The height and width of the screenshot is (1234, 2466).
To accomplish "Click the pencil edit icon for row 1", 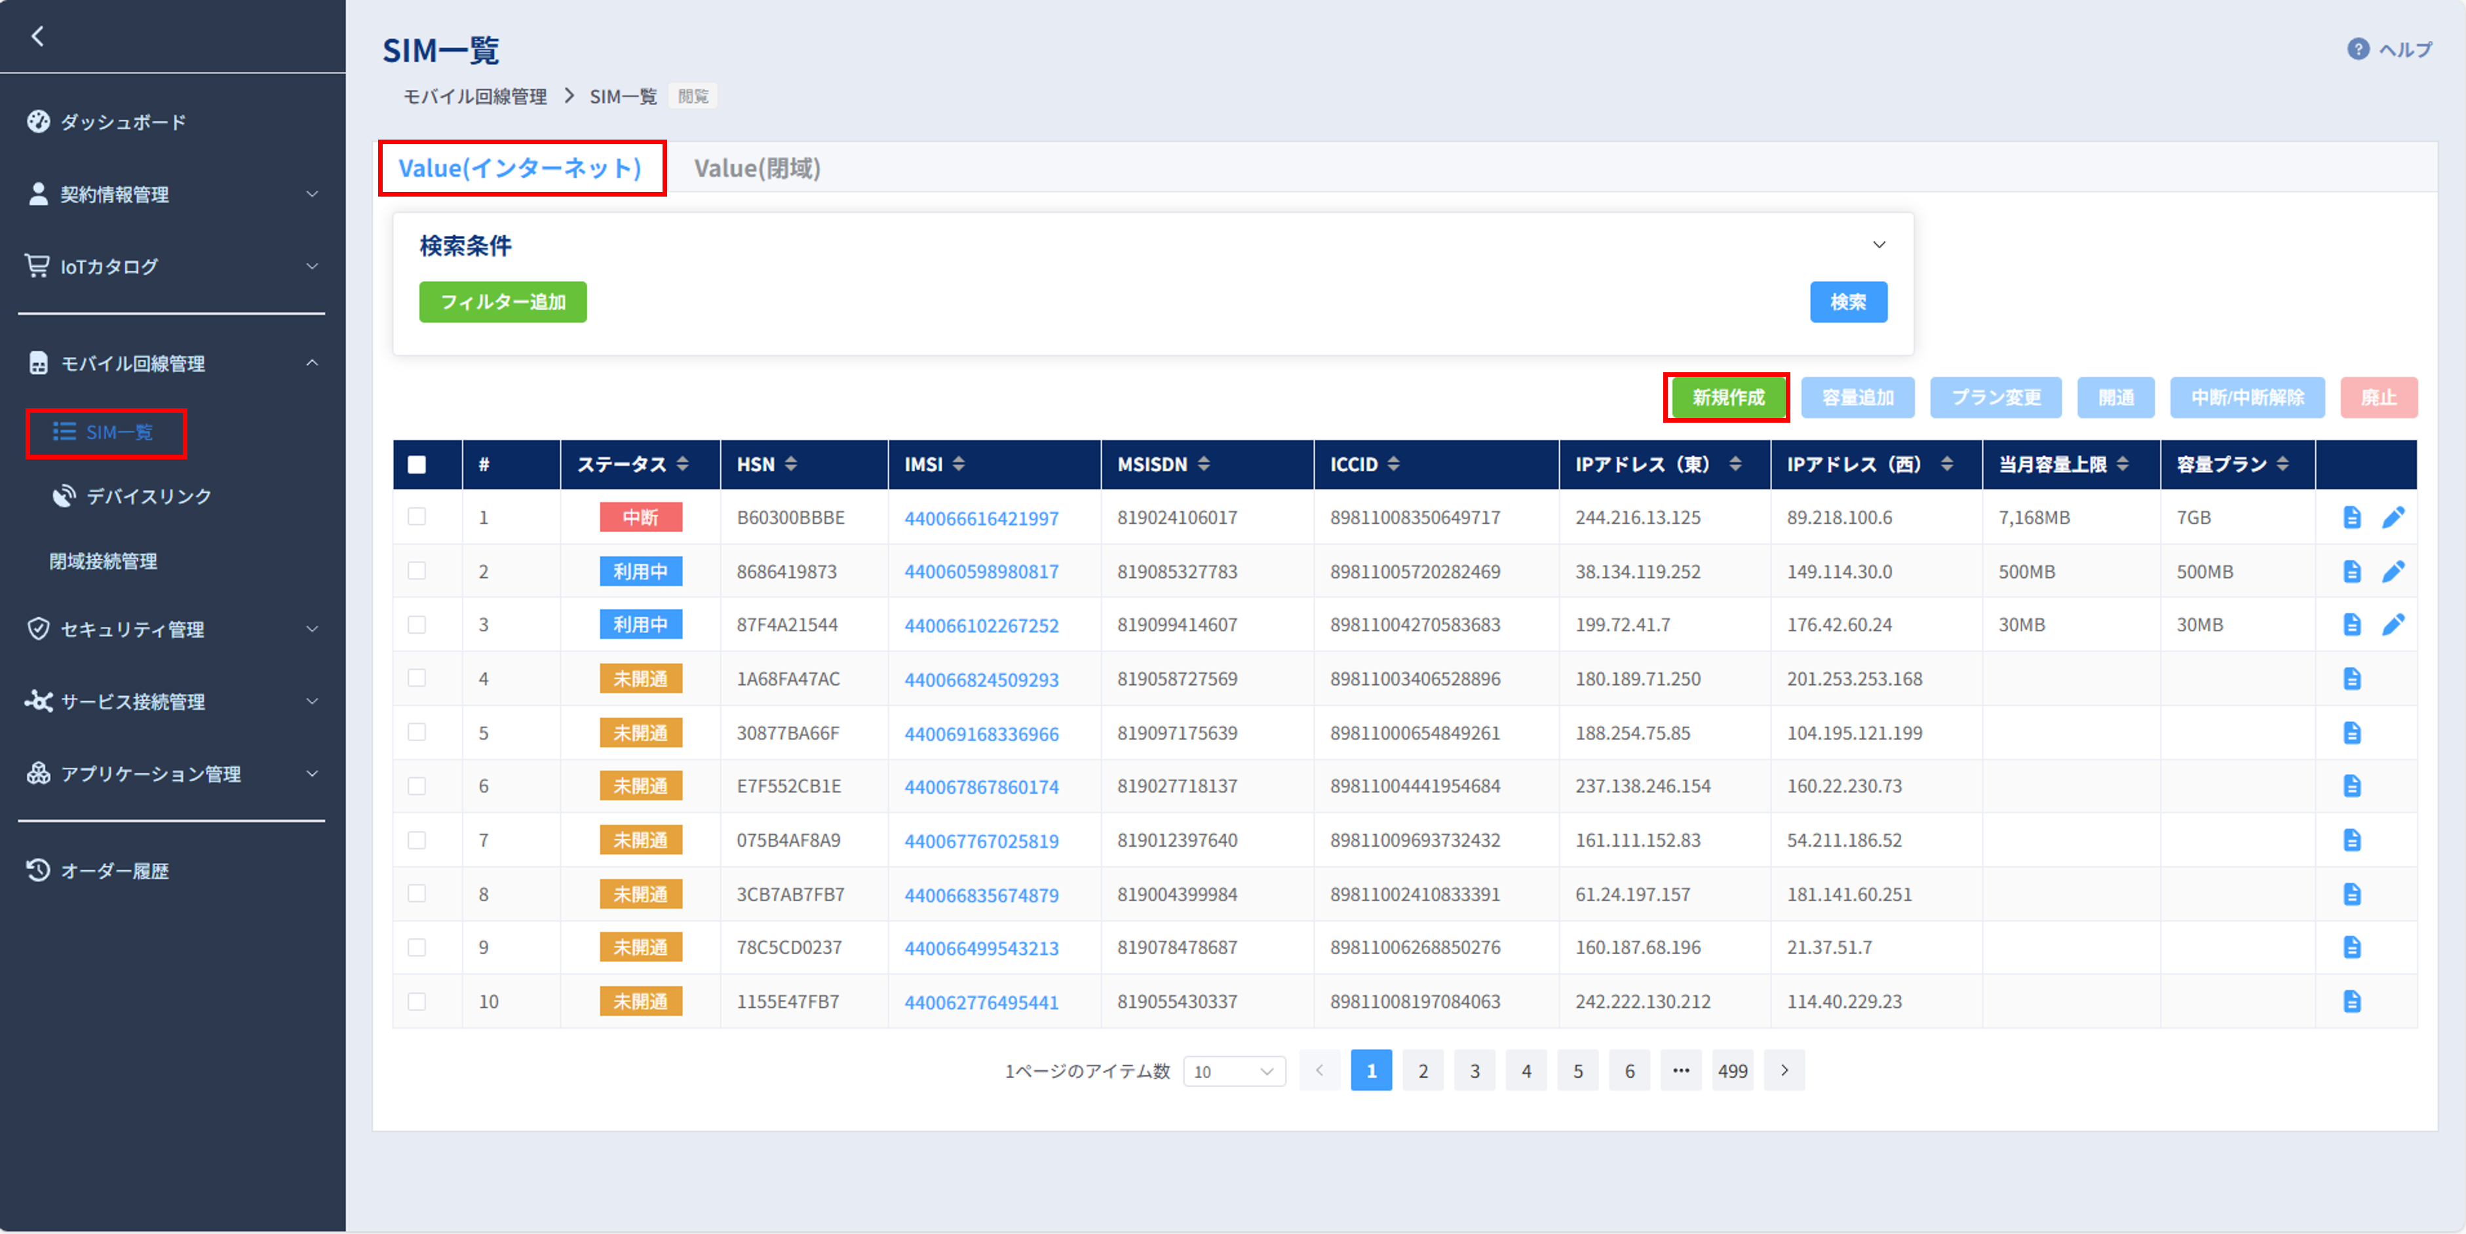I will pyautogui.click(x=2393, y=518).
